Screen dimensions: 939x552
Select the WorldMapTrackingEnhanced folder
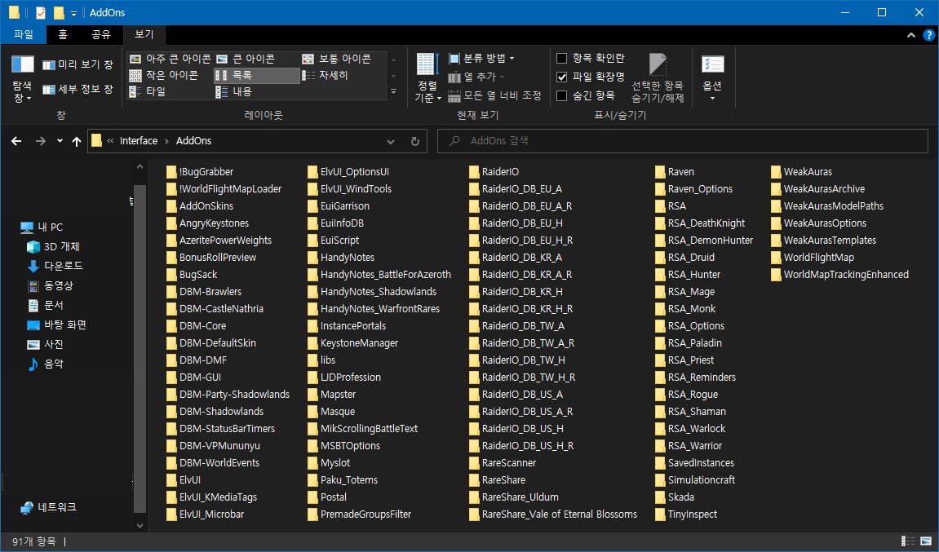click(x=839, y=275)
